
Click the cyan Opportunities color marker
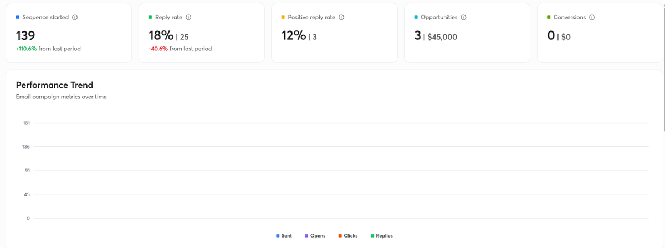tap(416, 17)
